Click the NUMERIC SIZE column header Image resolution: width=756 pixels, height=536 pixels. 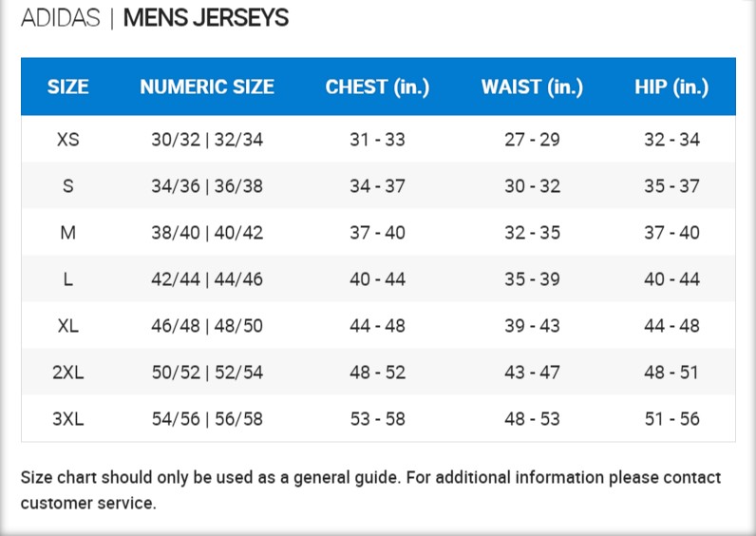(x=207, y=87)
